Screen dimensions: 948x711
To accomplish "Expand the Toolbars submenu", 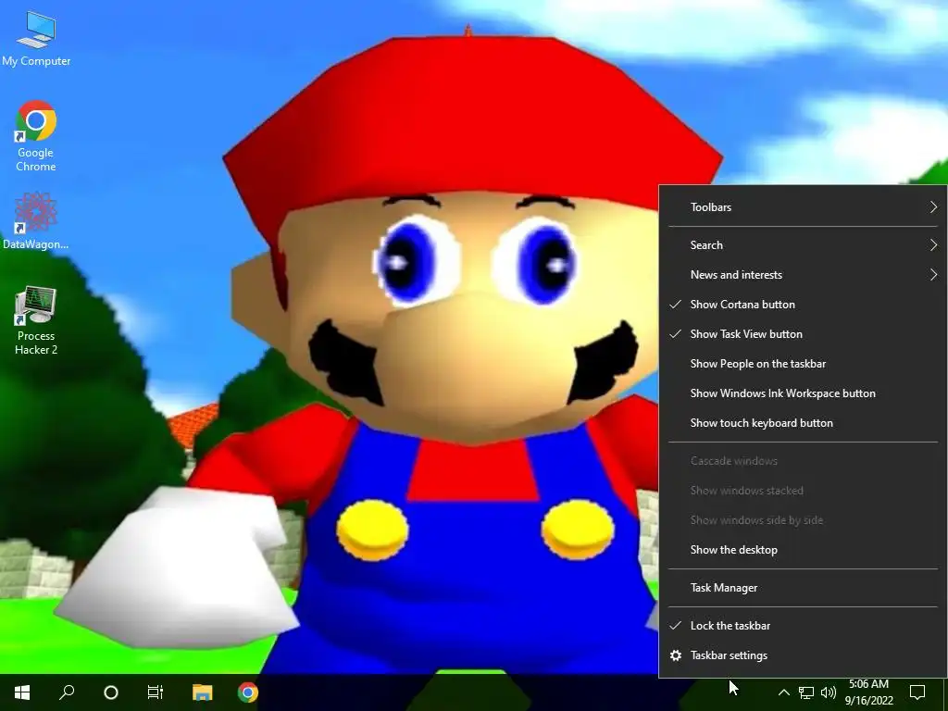I will tap(803, 207).
